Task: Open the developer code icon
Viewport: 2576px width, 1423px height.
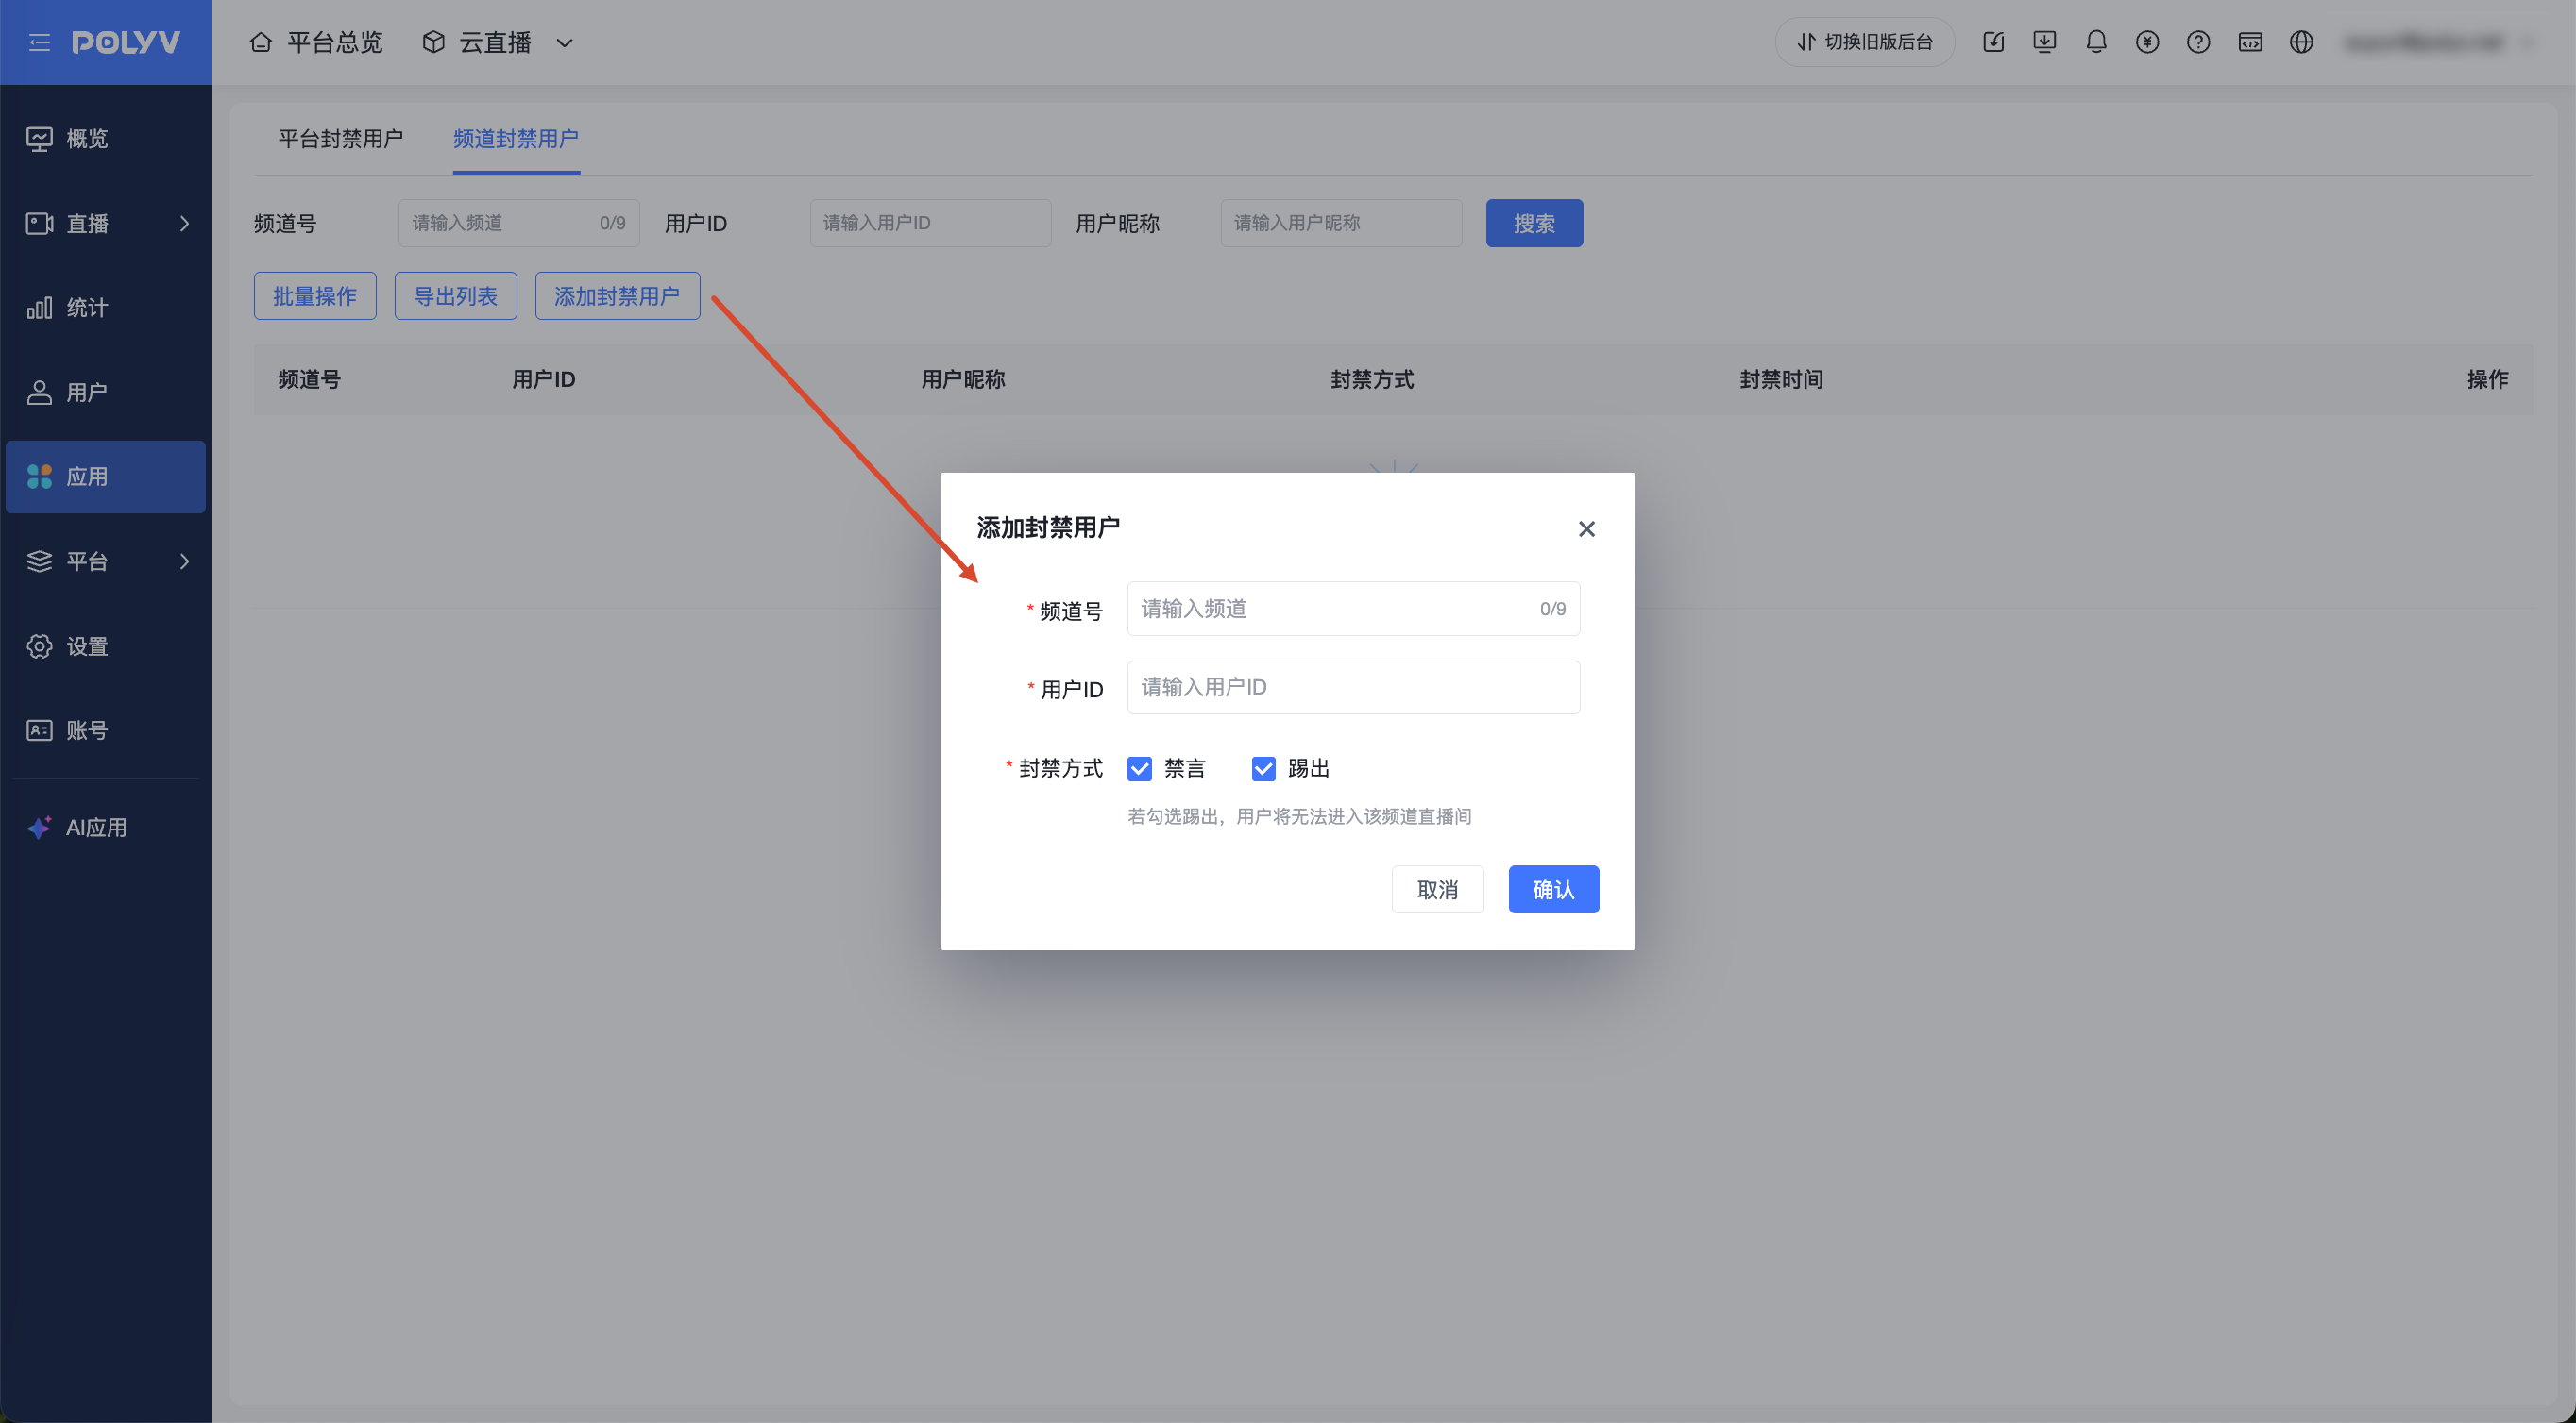Action: pos(2250,42)
